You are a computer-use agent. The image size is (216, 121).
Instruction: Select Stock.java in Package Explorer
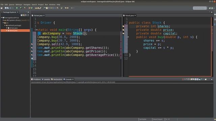pos(13,31)
